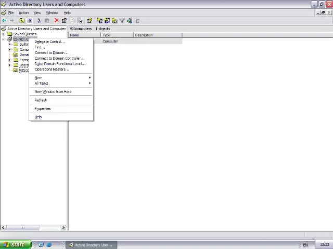This screenshot has width=333, height=249.
Task: Click the Create new organizational unit icon
Action: (114, 21)
